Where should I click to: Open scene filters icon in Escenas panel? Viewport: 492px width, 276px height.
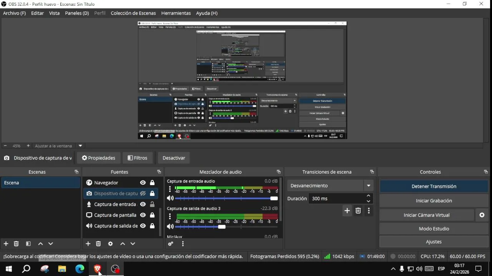[28, 244]
